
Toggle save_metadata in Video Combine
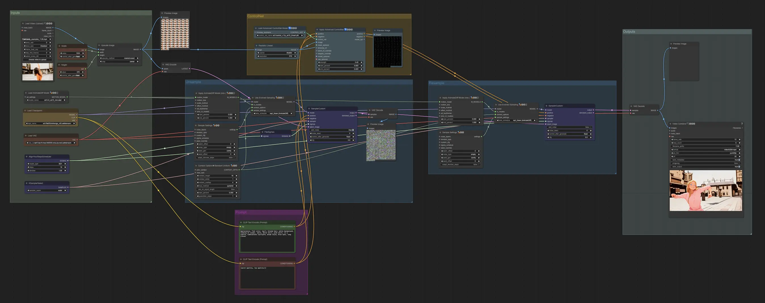point(706,160)
